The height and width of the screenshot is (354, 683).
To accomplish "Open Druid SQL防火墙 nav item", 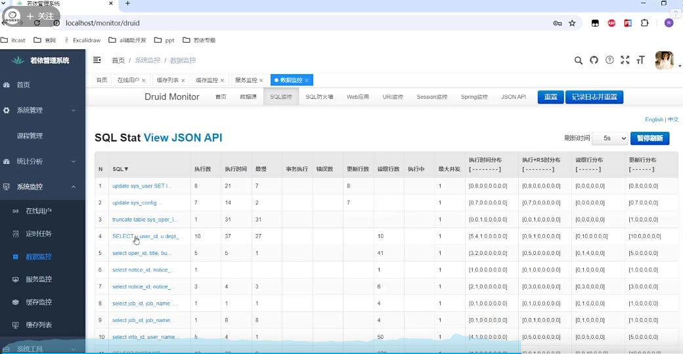I will (319, 97).
